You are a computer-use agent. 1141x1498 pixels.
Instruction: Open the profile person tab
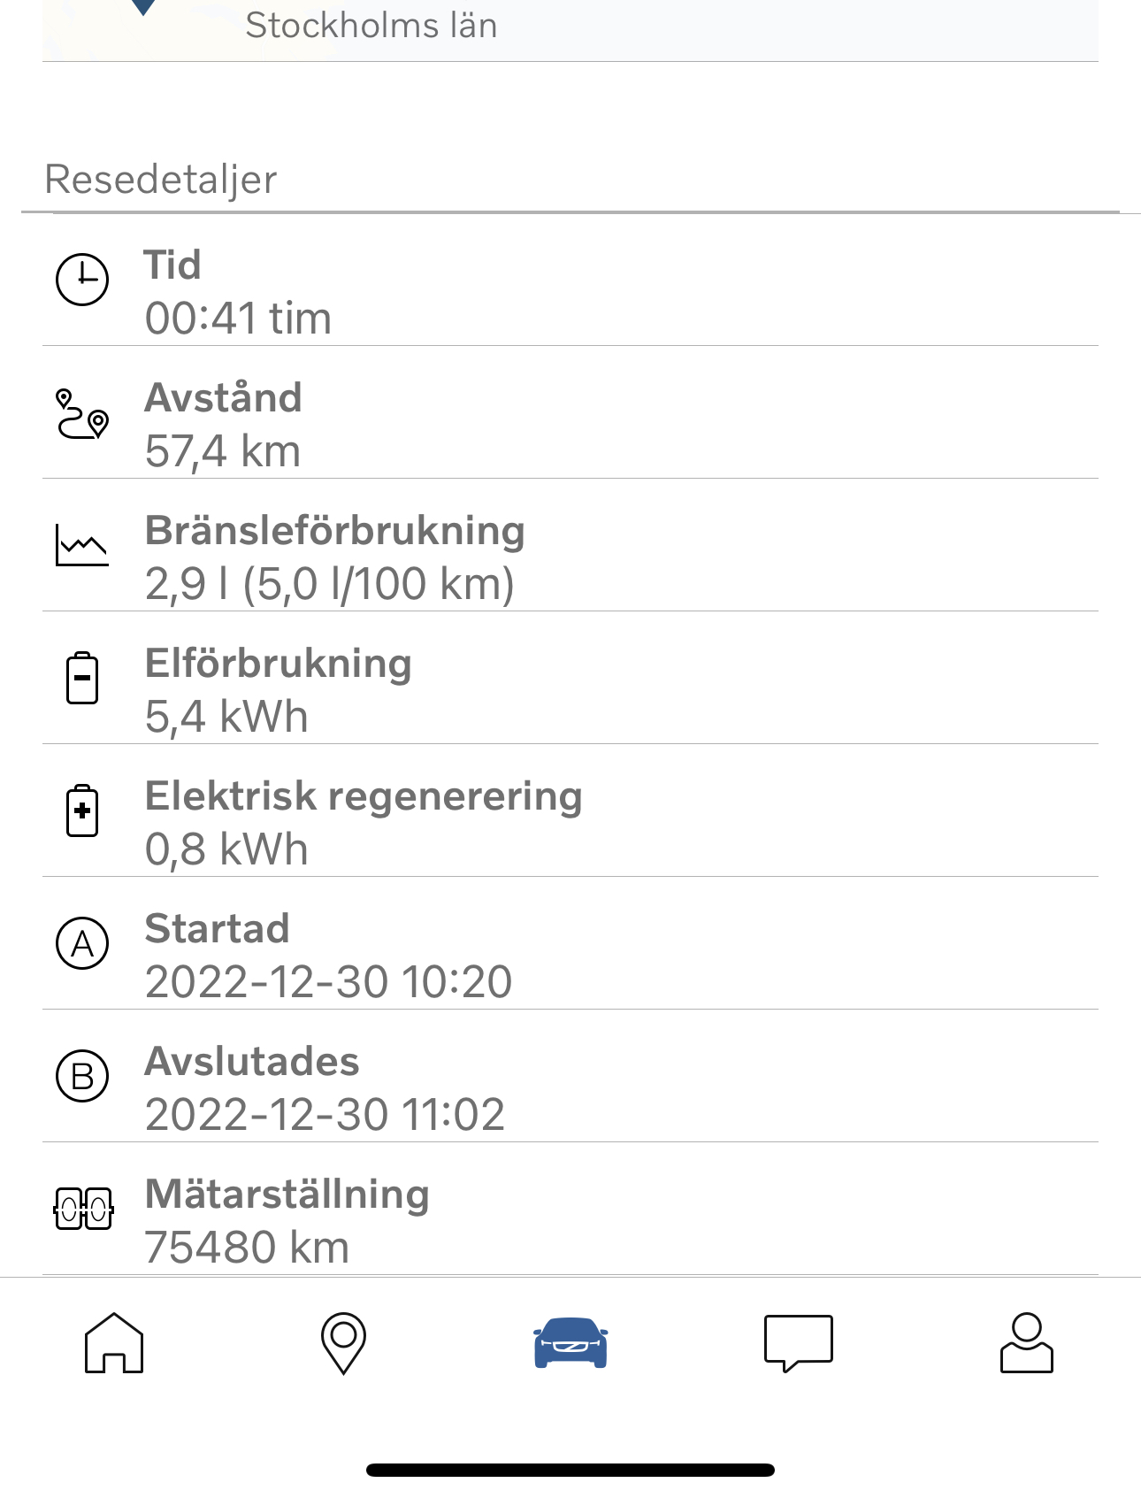click(1027, 1343)
